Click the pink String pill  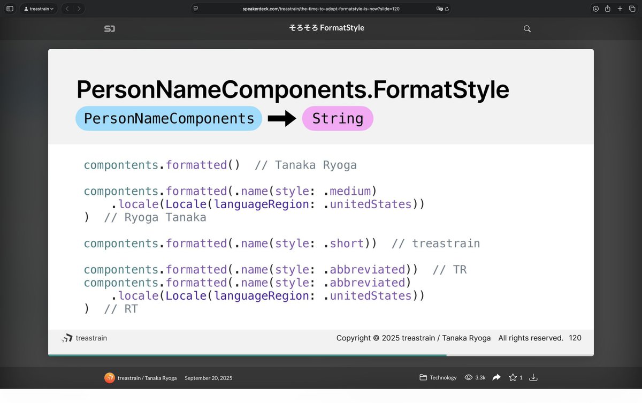tap(338, 118)
